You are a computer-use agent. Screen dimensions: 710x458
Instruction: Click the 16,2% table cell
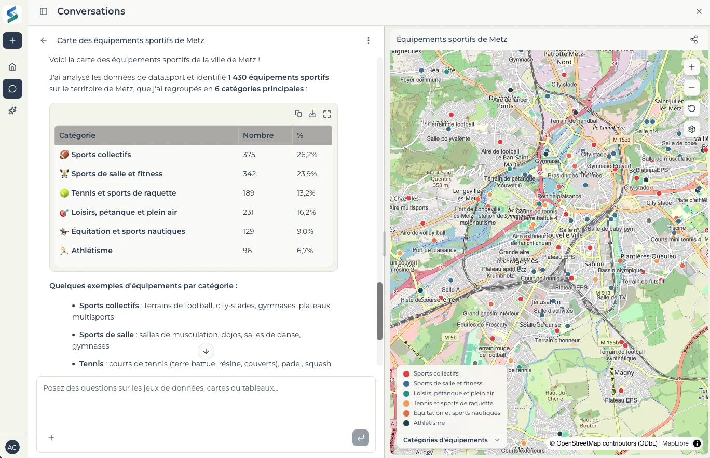[307, 212]
